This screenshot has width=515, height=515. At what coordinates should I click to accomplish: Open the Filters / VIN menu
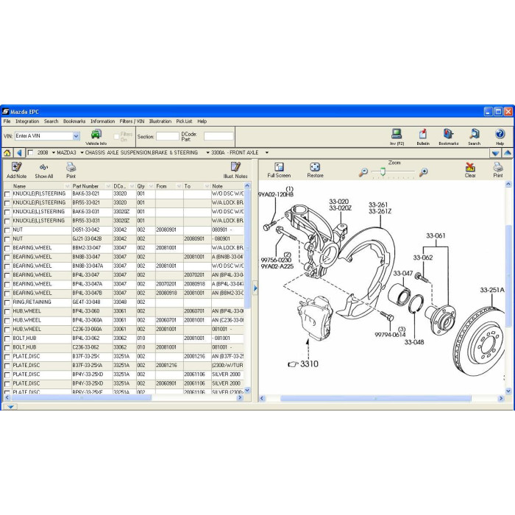click(132, 121)
